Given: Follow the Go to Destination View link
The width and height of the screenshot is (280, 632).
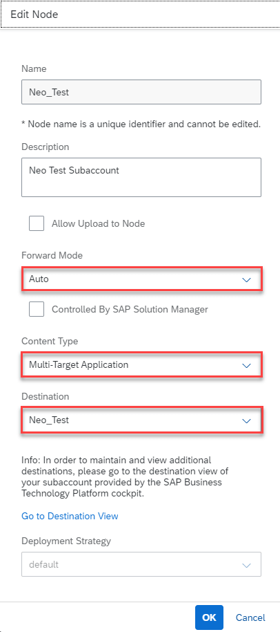Looking at the screenshot, I should [70, 516].
